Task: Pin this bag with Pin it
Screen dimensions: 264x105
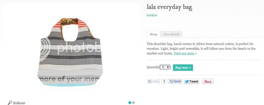Action: coord(208,82)
